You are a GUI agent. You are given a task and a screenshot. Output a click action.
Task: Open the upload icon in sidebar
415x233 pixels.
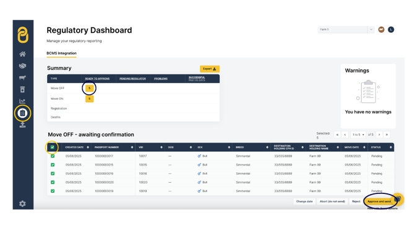point(22,125)
